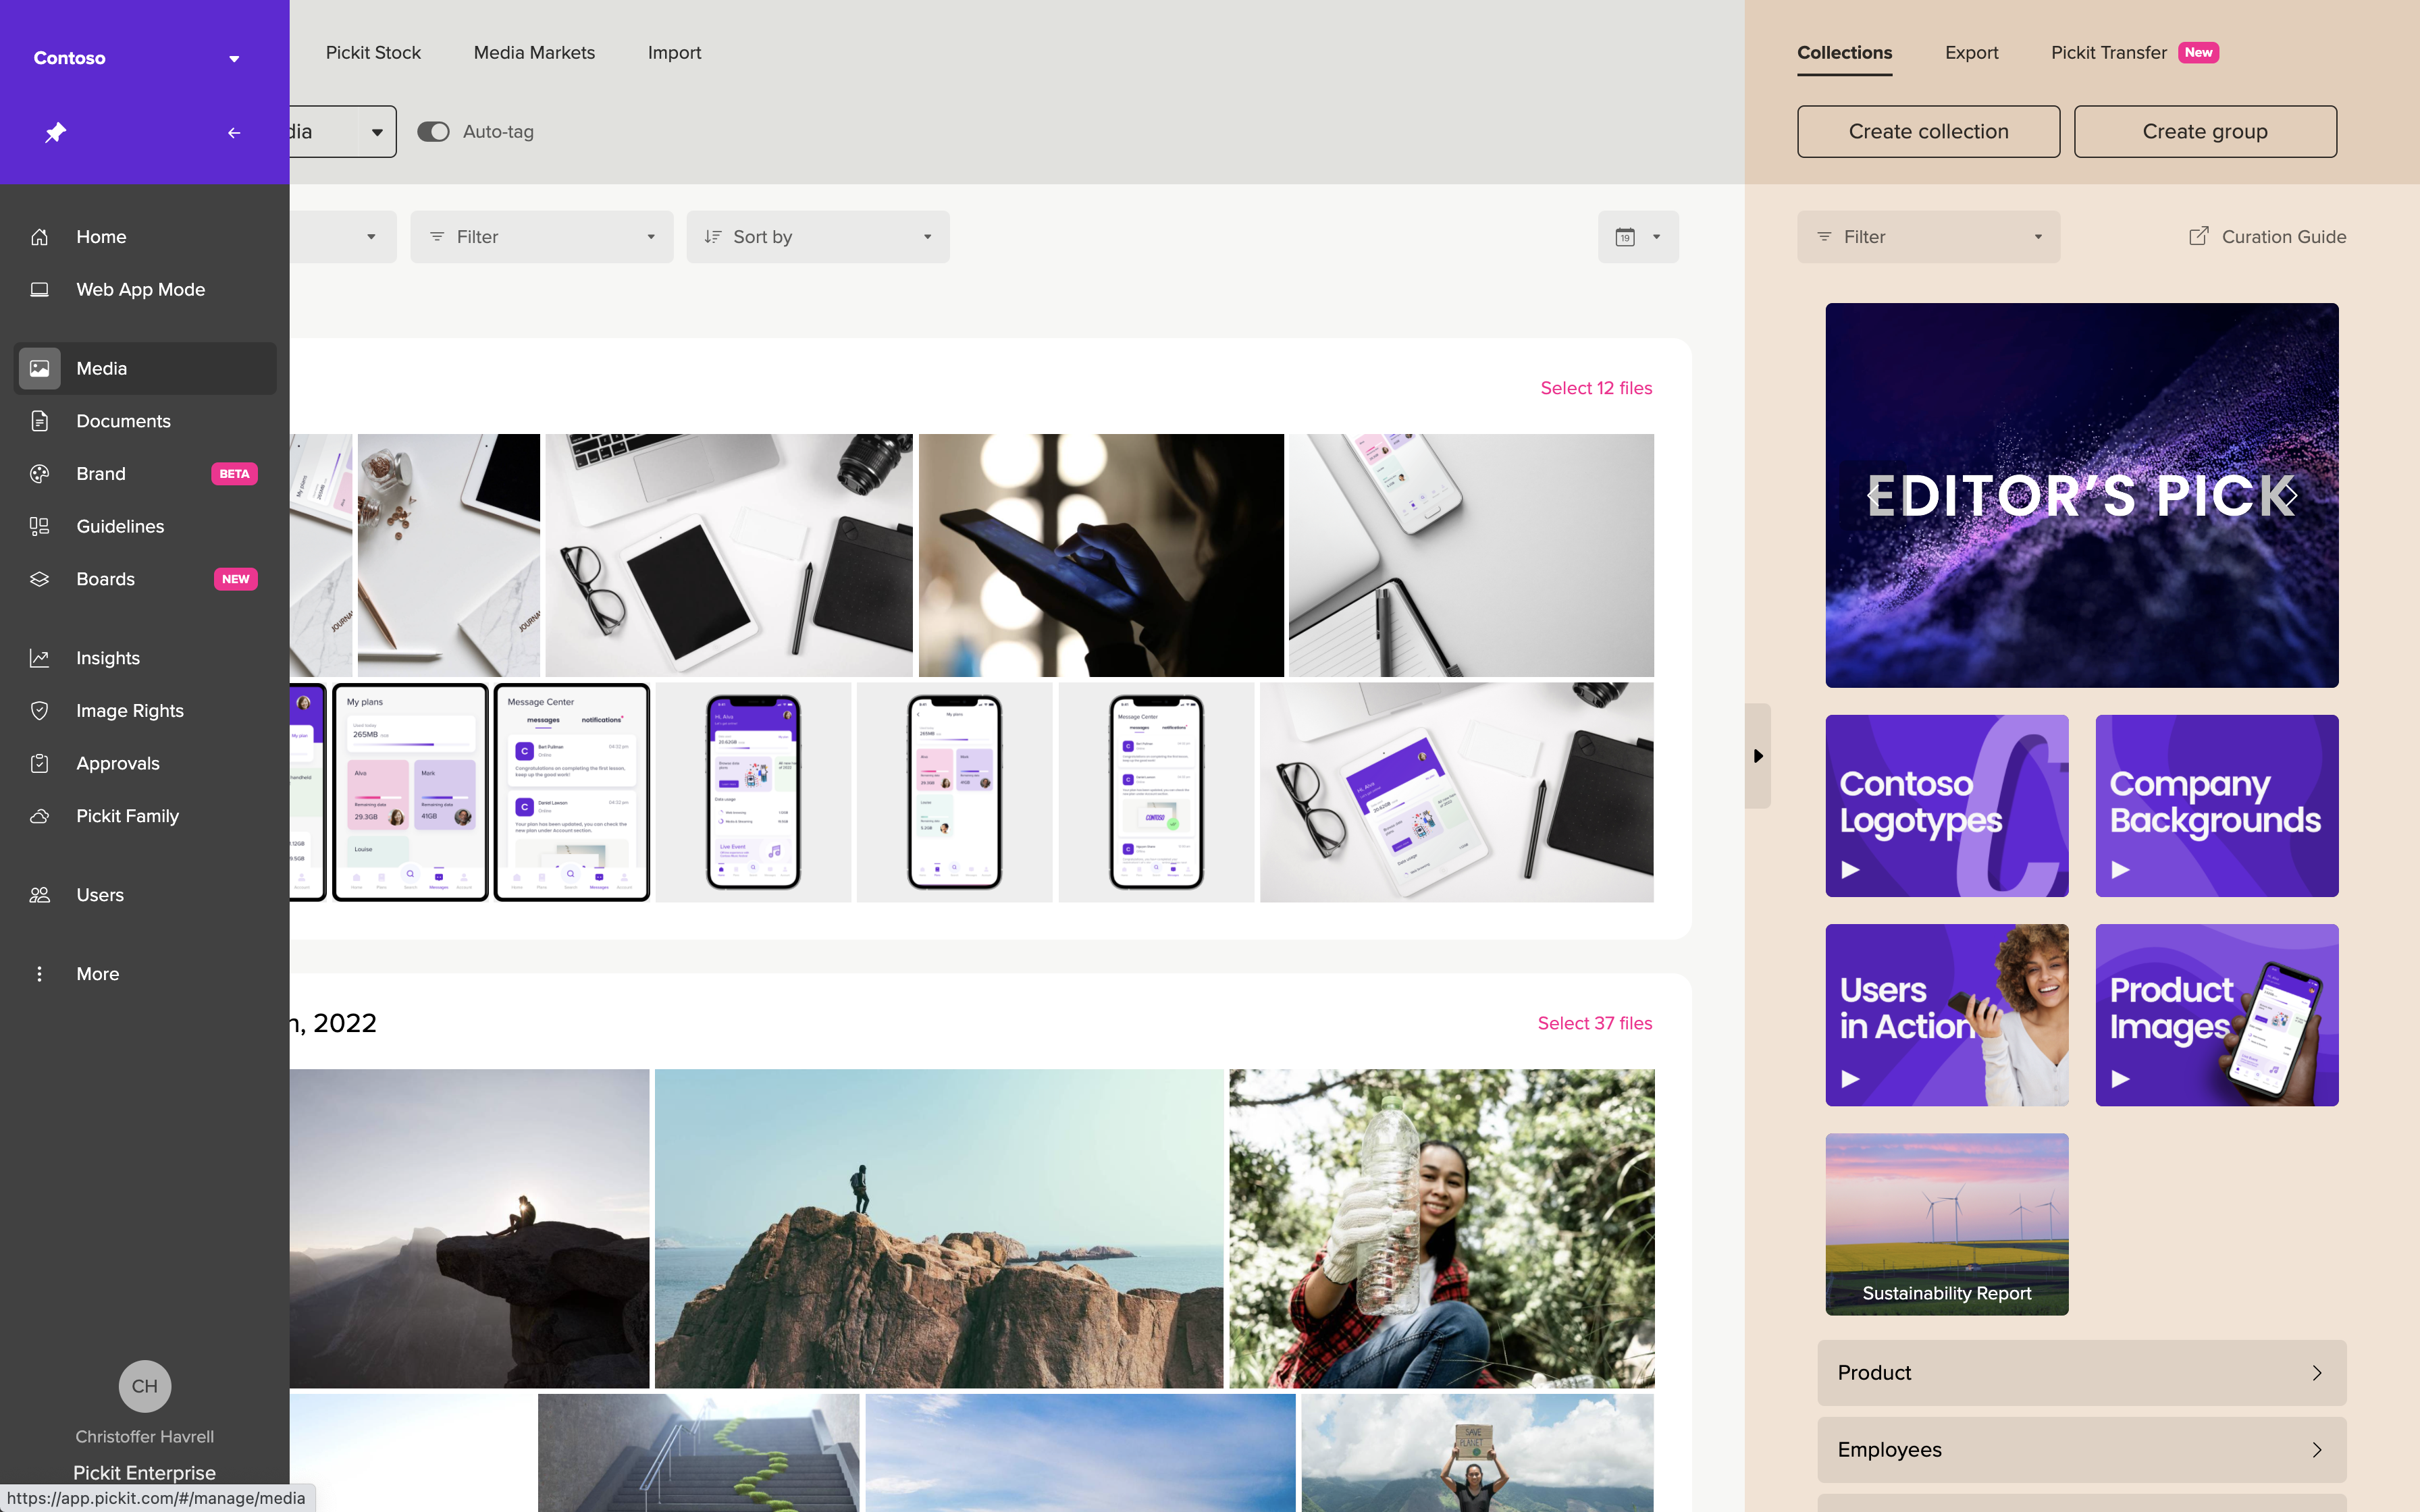Click the Create collection button

1927,132
